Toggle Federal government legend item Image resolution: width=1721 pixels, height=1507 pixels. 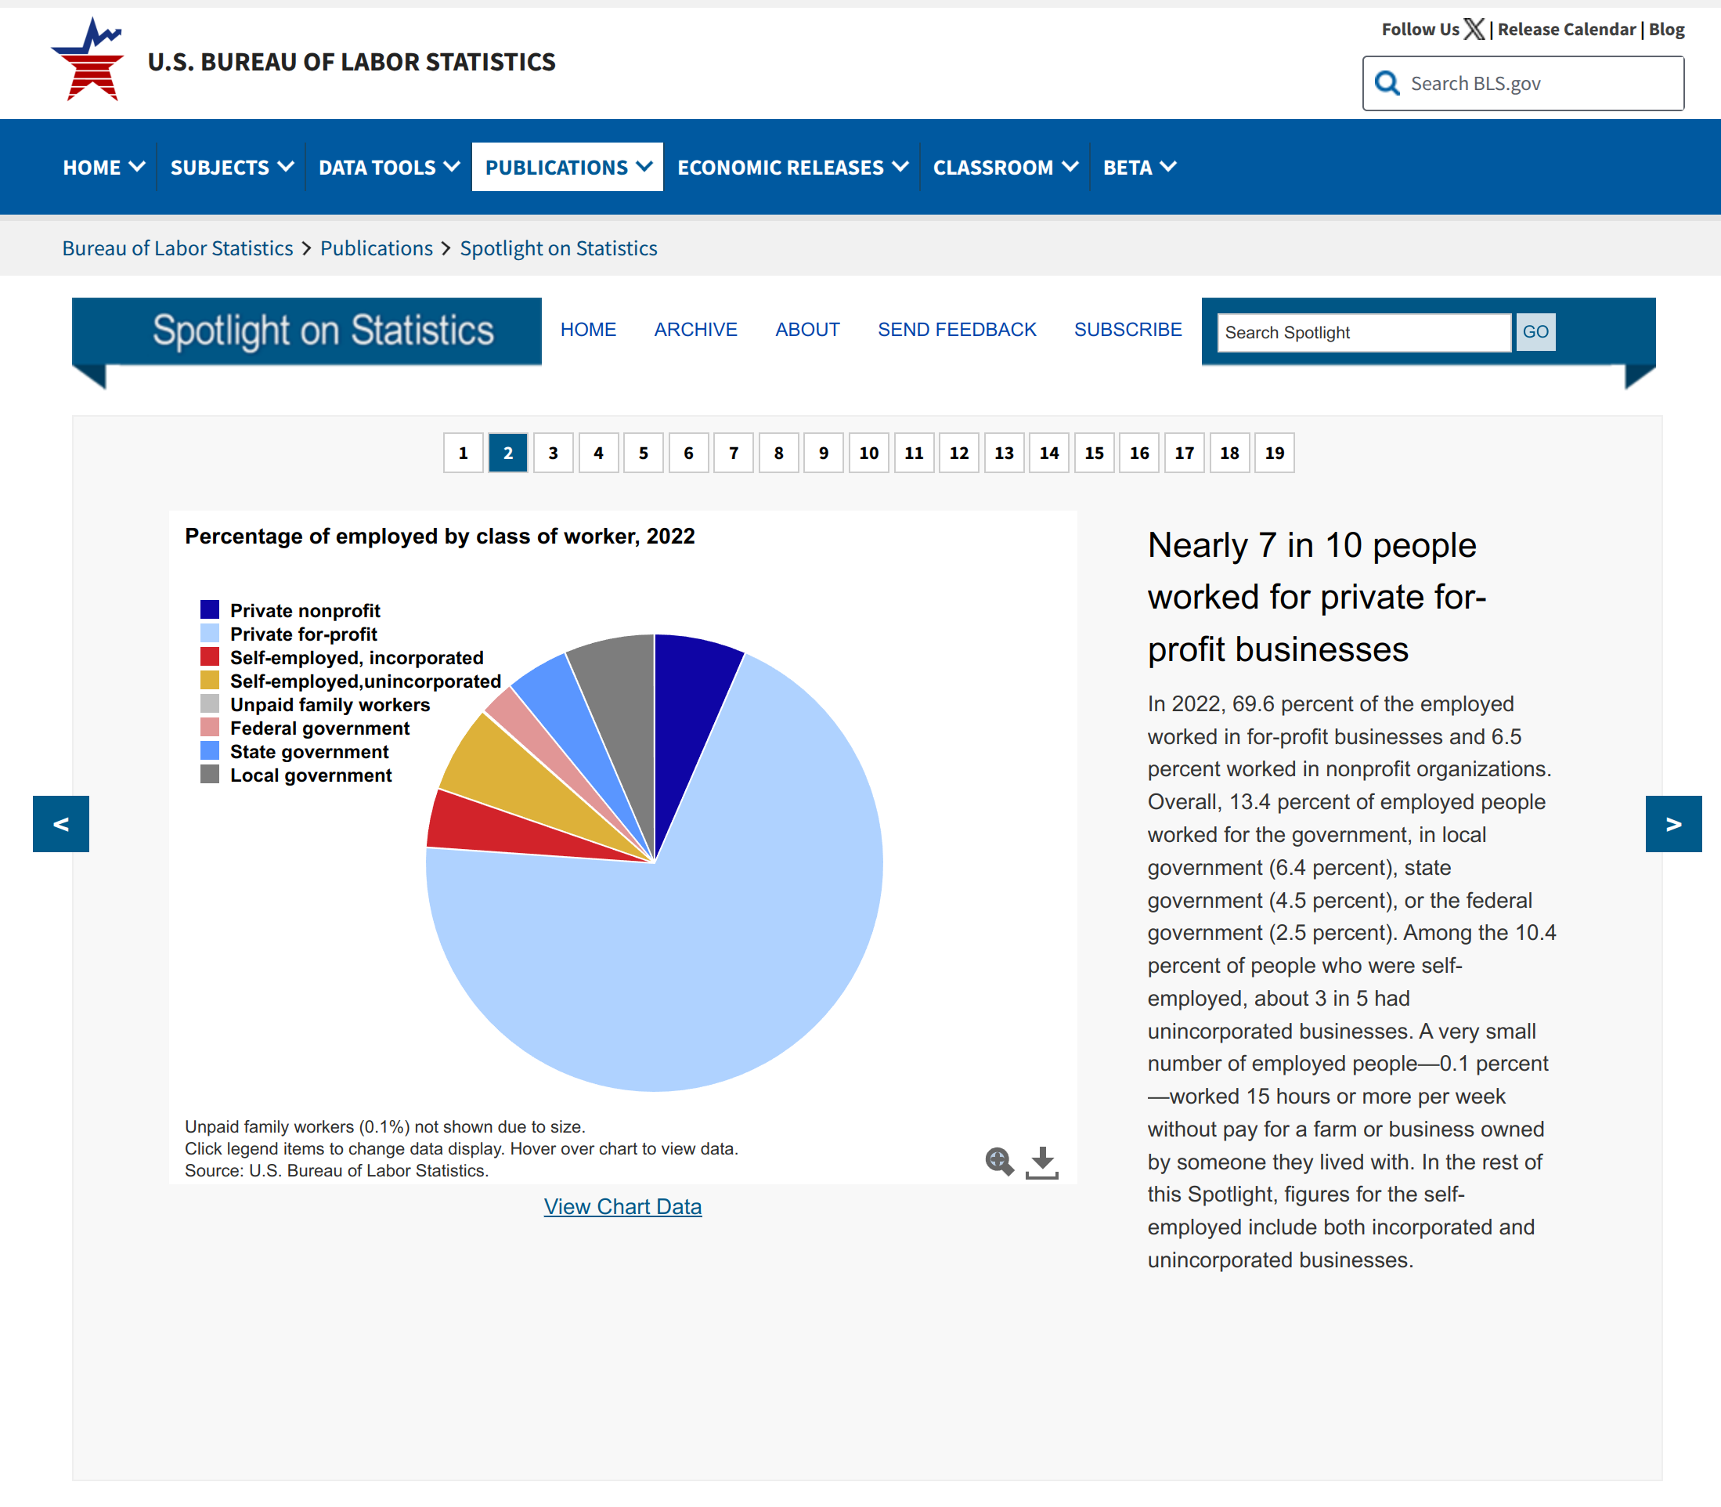click(x=319, y=728)
